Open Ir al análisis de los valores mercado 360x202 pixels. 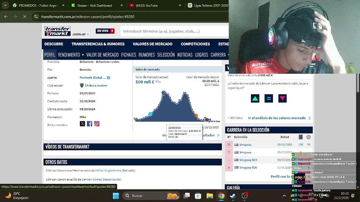279,118
